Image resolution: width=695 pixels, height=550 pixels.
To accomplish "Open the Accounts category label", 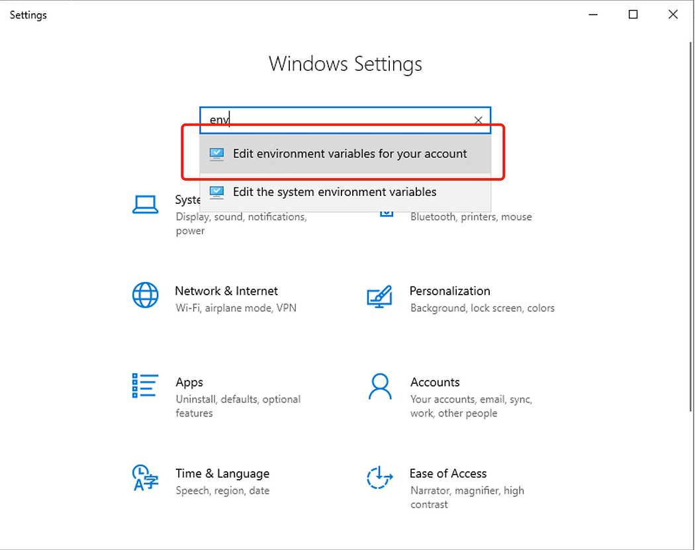I will (x=435, y=382).
